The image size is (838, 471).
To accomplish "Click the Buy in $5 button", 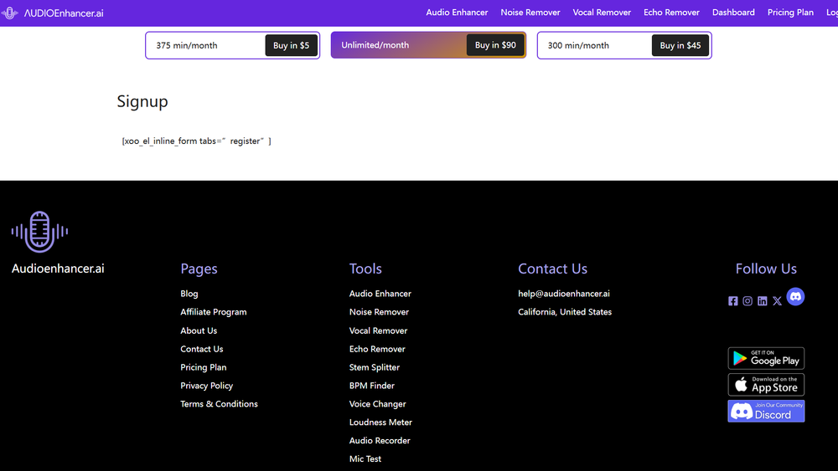I will click(291, 45).
